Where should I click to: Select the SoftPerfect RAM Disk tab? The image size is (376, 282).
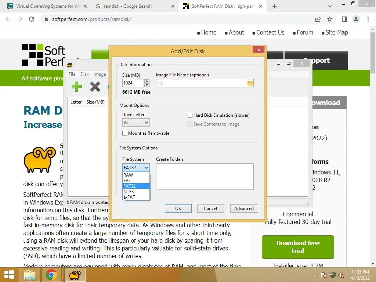pos(223,6)
